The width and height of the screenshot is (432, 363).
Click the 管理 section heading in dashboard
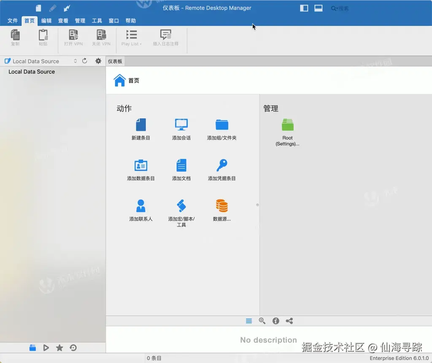click(x=271, y=109)
